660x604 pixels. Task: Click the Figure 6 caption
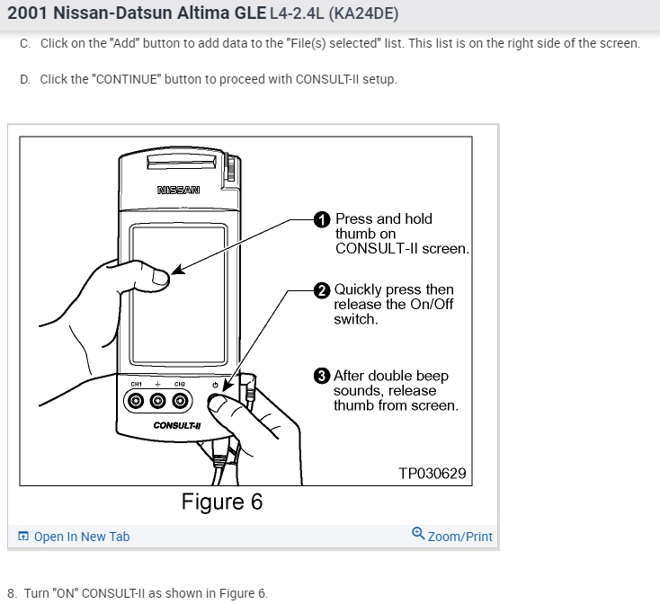222,502
